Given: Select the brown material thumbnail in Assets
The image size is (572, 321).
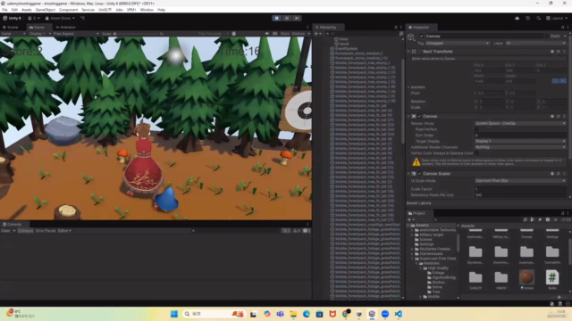Looking at the screenshot, I should click(526, 277).
